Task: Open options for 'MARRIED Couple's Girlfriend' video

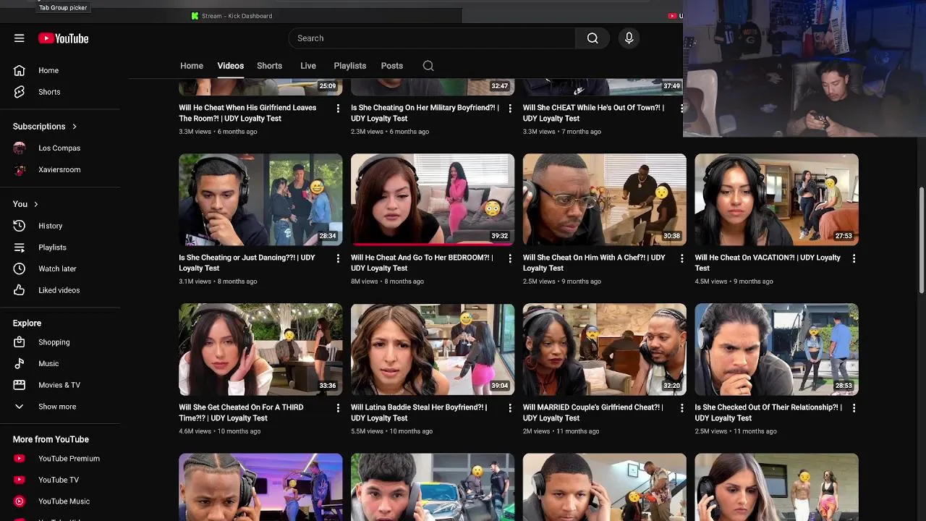Action: [681, 408]
